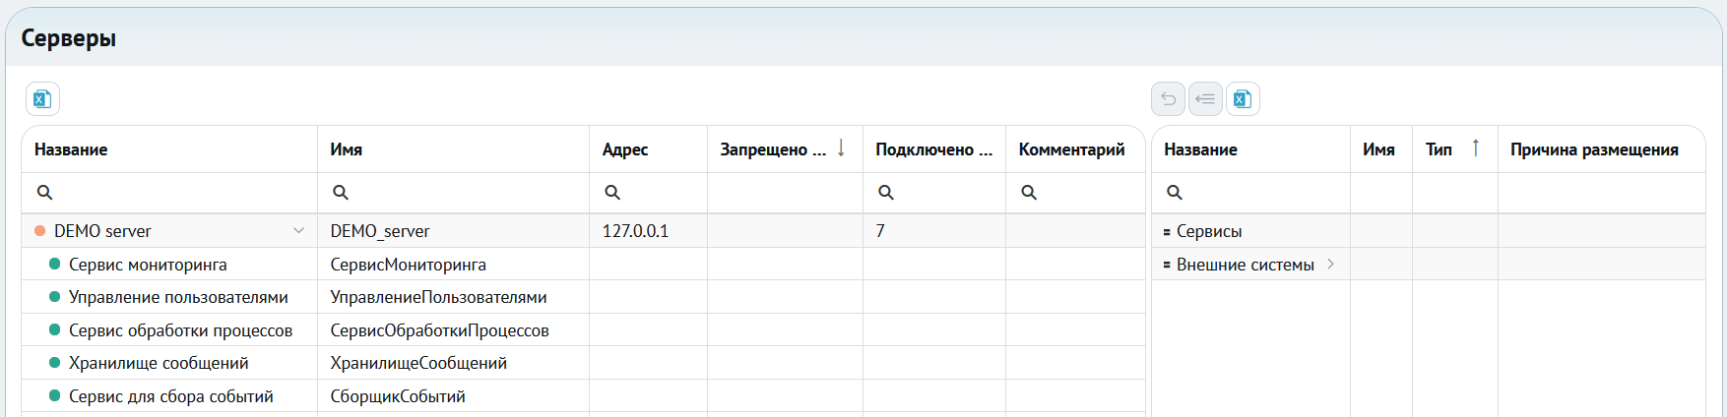Click the green dot beside Сервис для сбора событий
The width and height of the screenshot is (1727, 417).
click(x=55, y=395)
